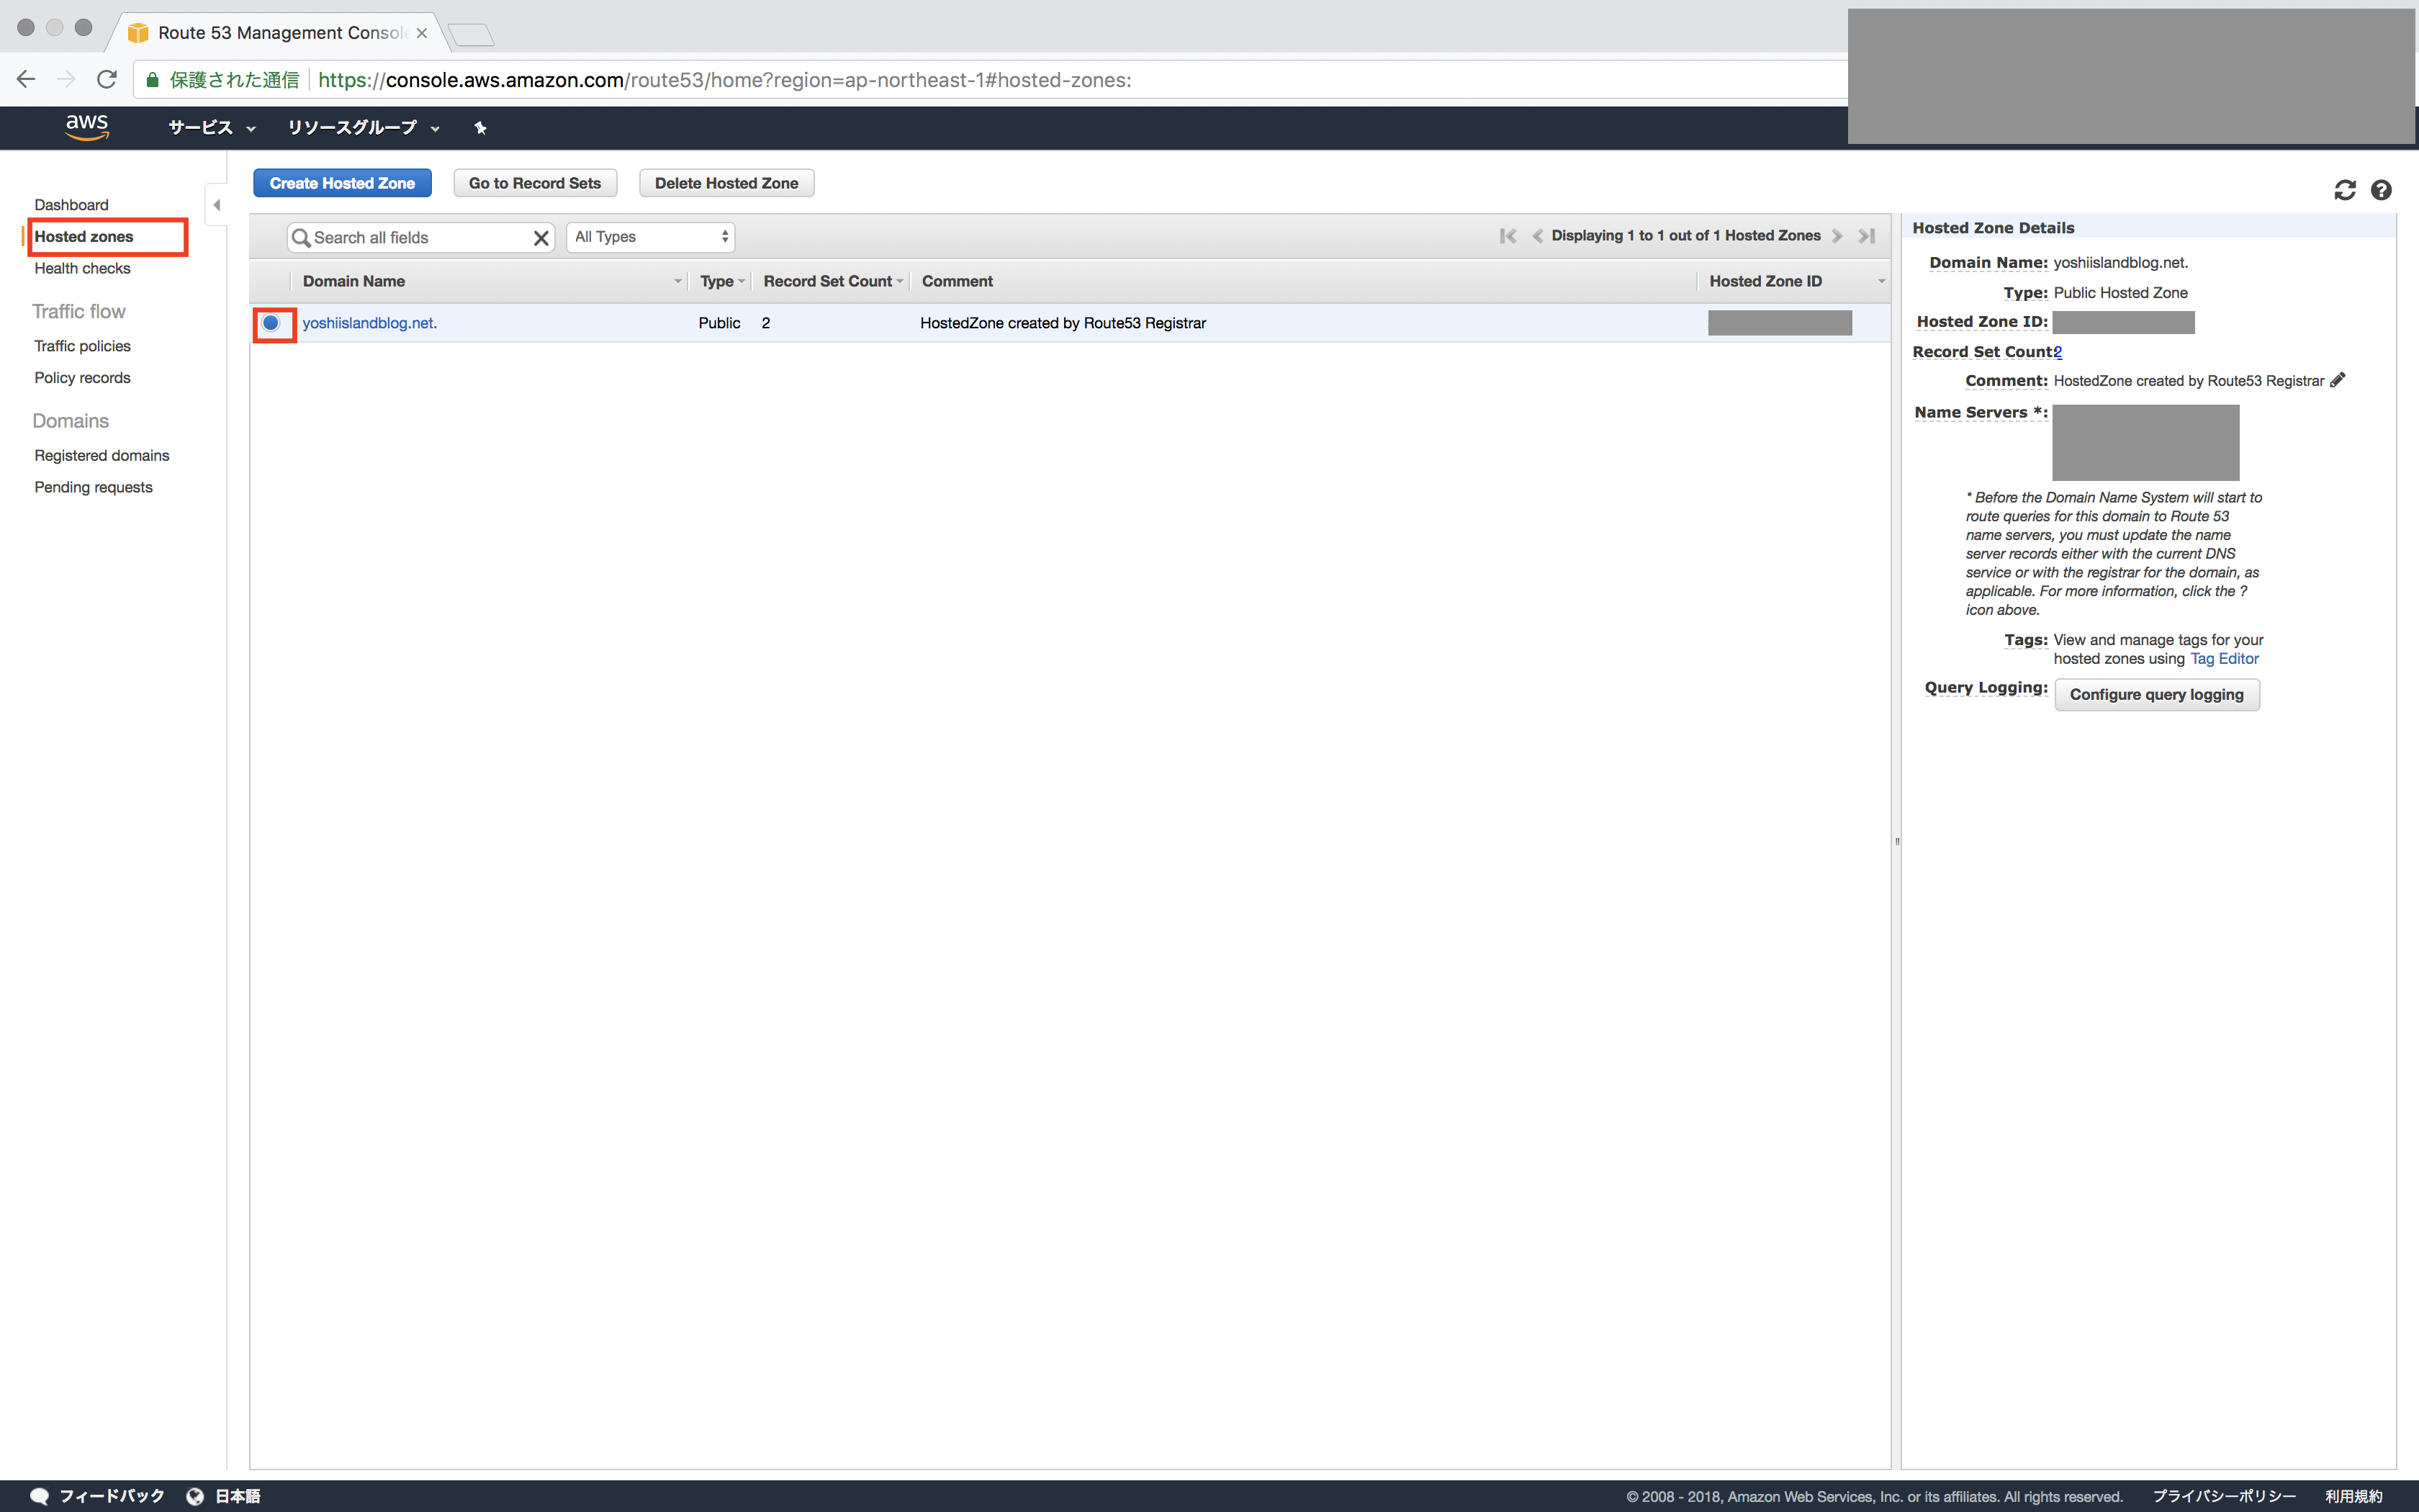Edit the comment with pencil icon

[2337, 380]
